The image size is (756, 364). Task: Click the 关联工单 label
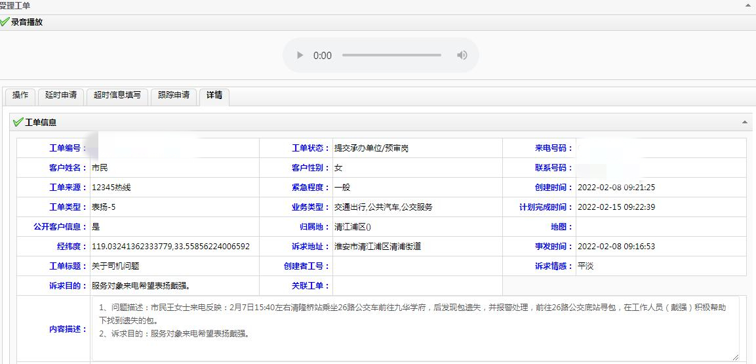pos(311,286)
